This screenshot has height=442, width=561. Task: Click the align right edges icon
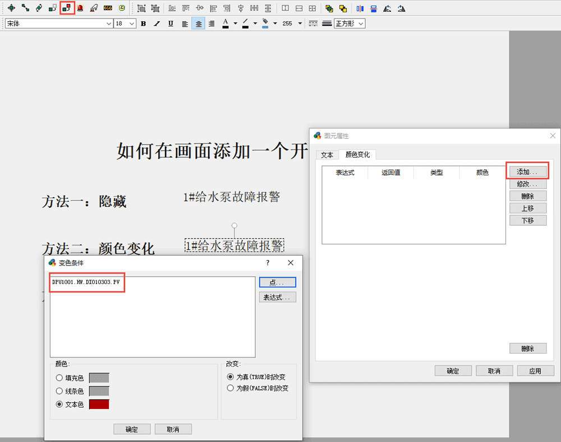coord(227,8)
